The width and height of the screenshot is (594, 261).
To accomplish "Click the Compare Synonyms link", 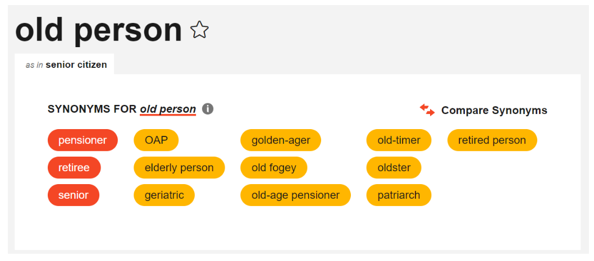I will click(x=494, y=110).
